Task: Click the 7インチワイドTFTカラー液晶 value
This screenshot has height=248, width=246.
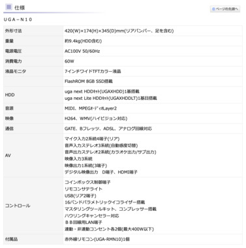Action: coord(93,71)
